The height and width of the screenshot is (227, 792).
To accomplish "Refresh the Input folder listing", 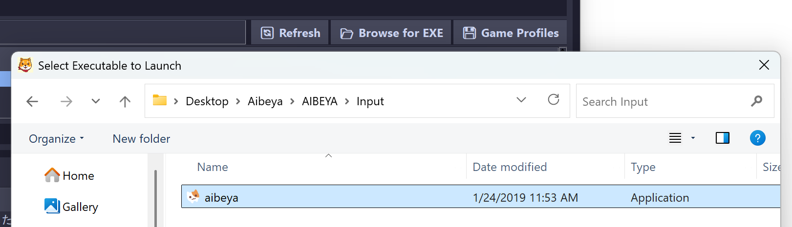I will pyautogui.click(x=554, y=100).
